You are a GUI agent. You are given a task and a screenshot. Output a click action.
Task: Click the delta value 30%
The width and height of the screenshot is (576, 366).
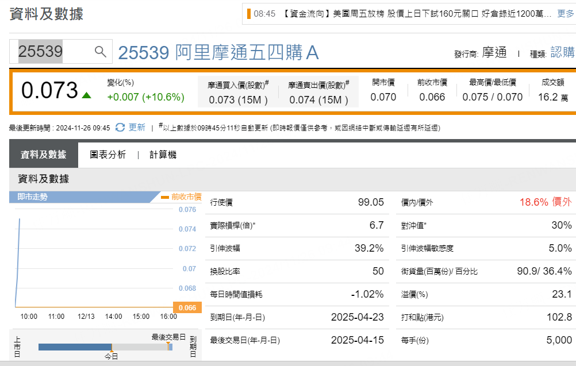(561, 225)
